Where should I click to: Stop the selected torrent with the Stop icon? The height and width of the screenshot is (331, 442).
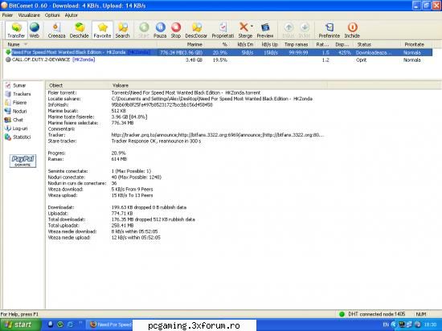[x=176, y=31]
